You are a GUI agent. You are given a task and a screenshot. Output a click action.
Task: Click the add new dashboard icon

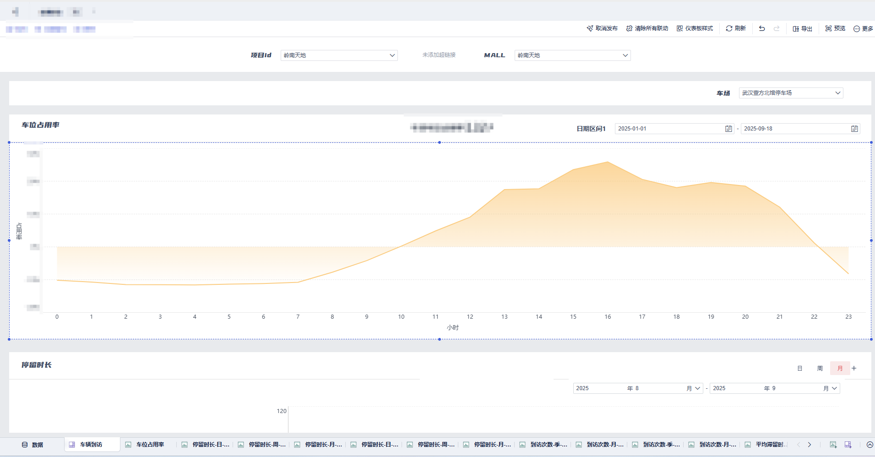tap(848, 445)
